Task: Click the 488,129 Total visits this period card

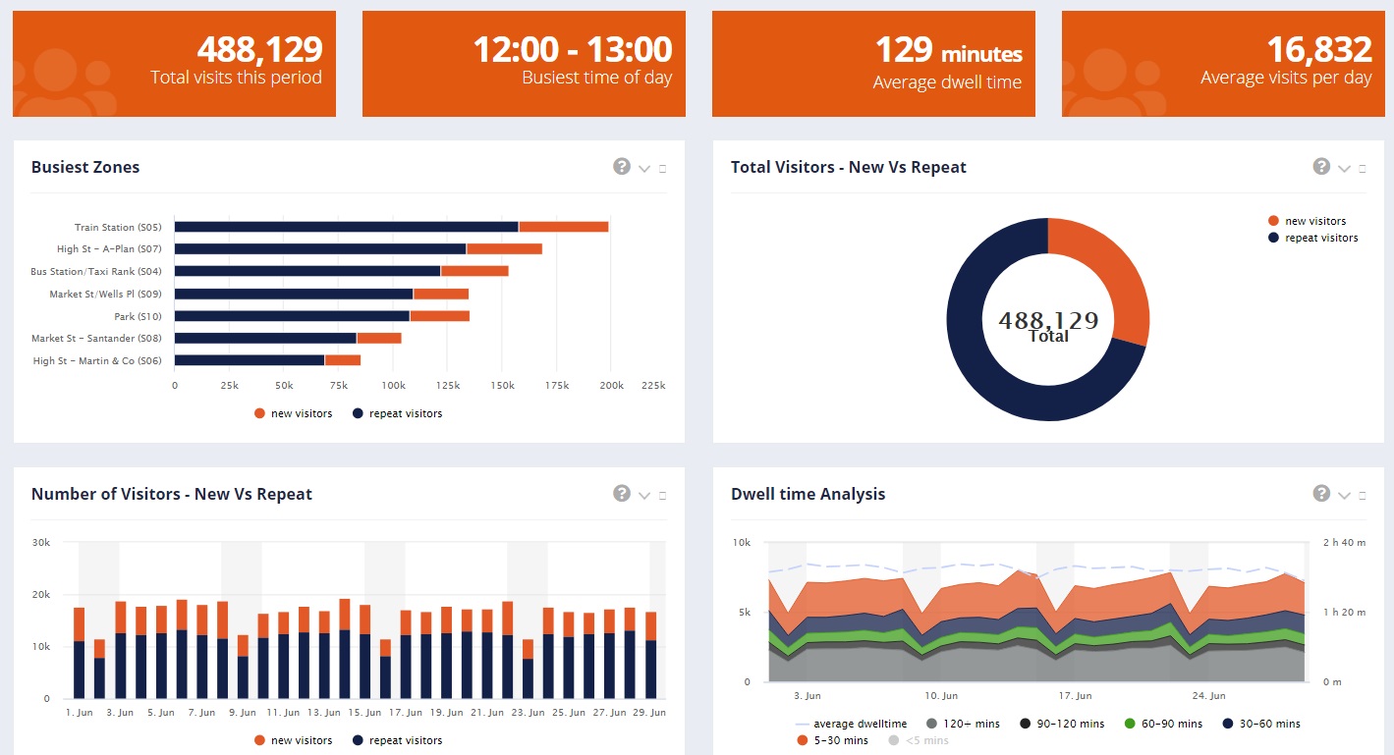Action: [174, 64]
